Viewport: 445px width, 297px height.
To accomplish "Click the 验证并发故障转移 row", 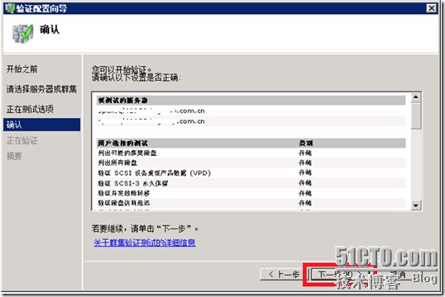I will (251, 193).
